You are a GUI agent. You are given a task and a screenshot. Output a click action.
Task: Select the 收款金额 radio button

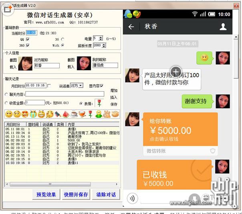[6, 103]
